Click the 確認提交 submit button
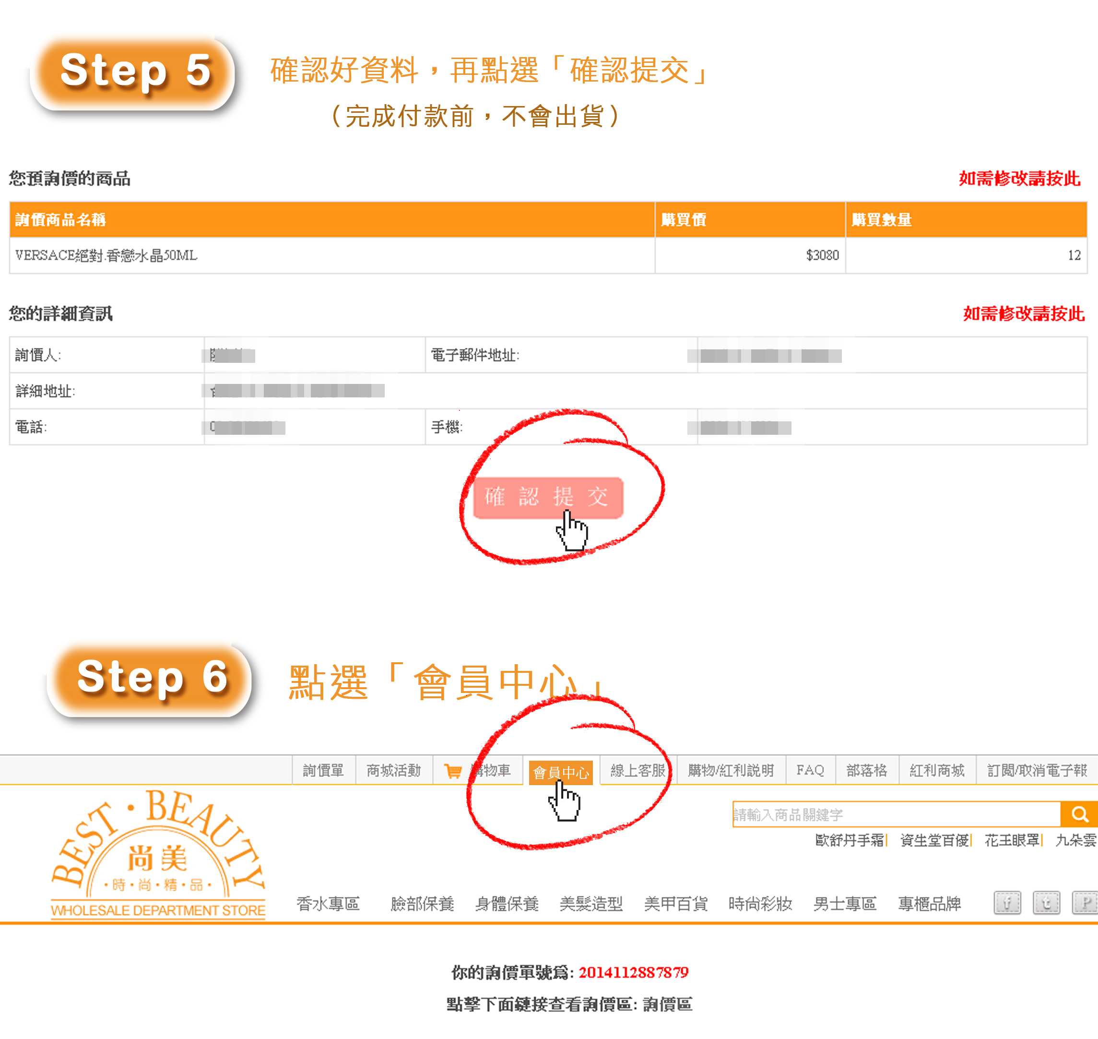 548,497
